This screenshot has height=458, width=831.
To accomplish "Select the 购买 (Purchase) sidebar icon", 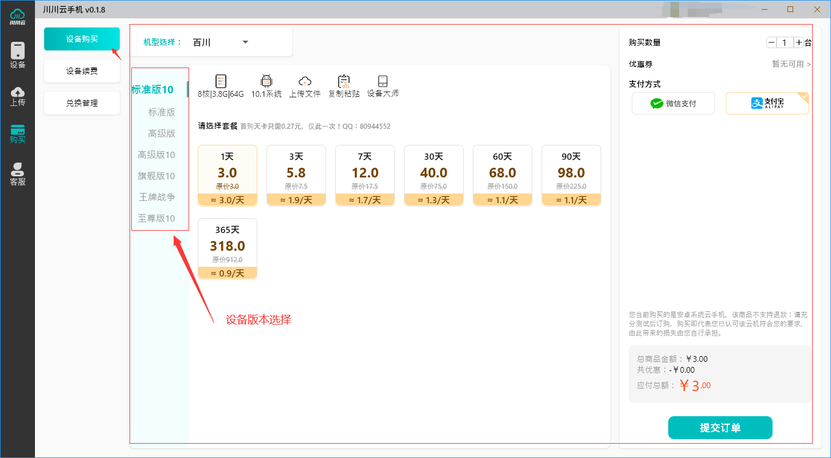I will (17, 133).
